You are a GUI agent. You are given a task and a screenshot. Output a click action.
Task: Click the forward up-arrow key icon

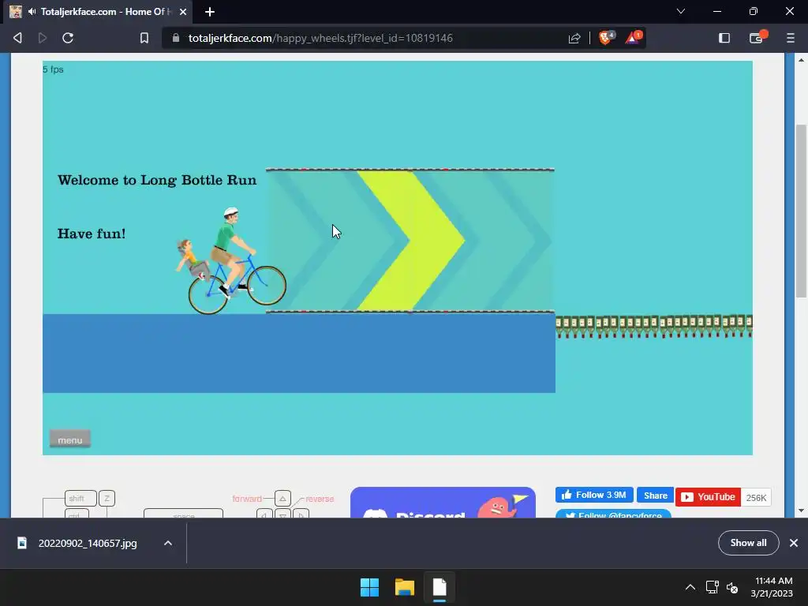(282, 499)
